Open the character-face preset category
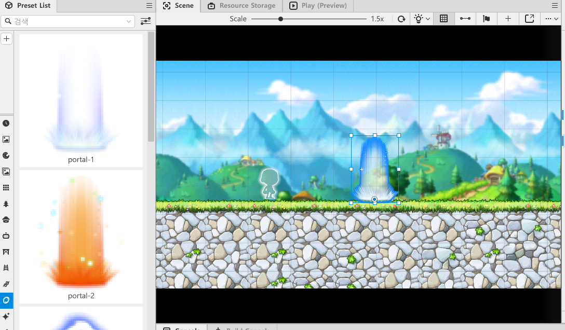This screenshot has height=330, width=565. tap(6, 220)
